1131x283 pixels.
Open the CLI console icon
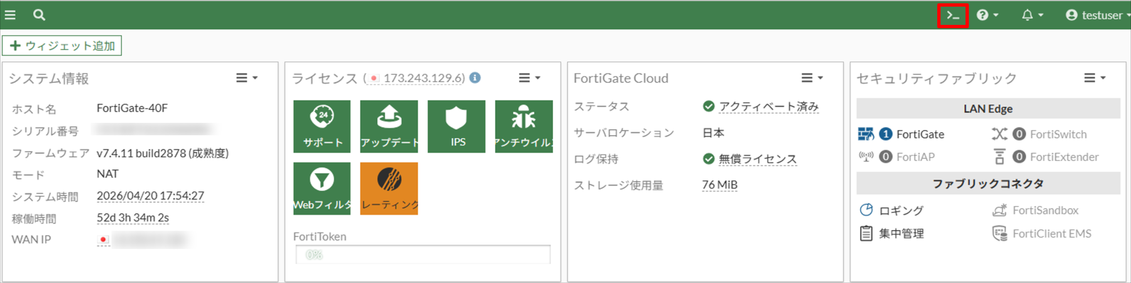pos(953,16)
